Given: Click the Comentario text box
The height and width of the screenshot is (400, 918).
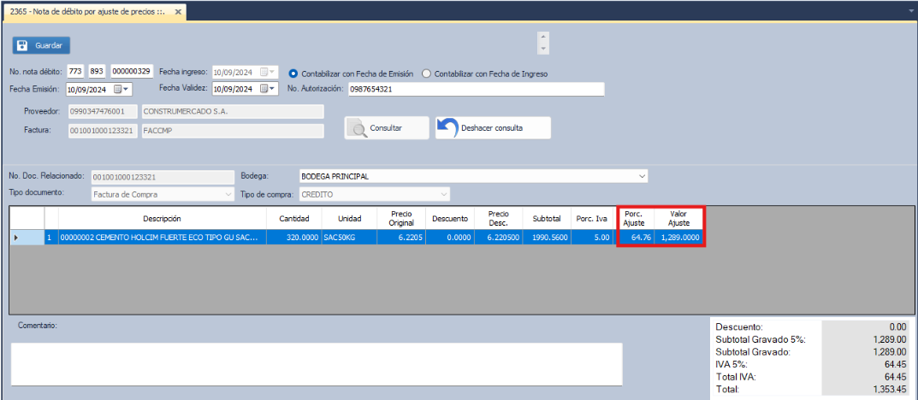Looking at the screenshot, I should [316, 364].
